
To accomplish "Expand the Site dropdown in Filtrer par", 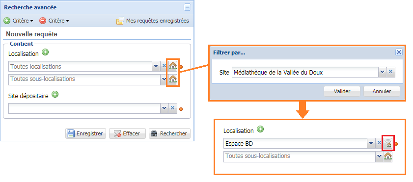I will (382, 72).
